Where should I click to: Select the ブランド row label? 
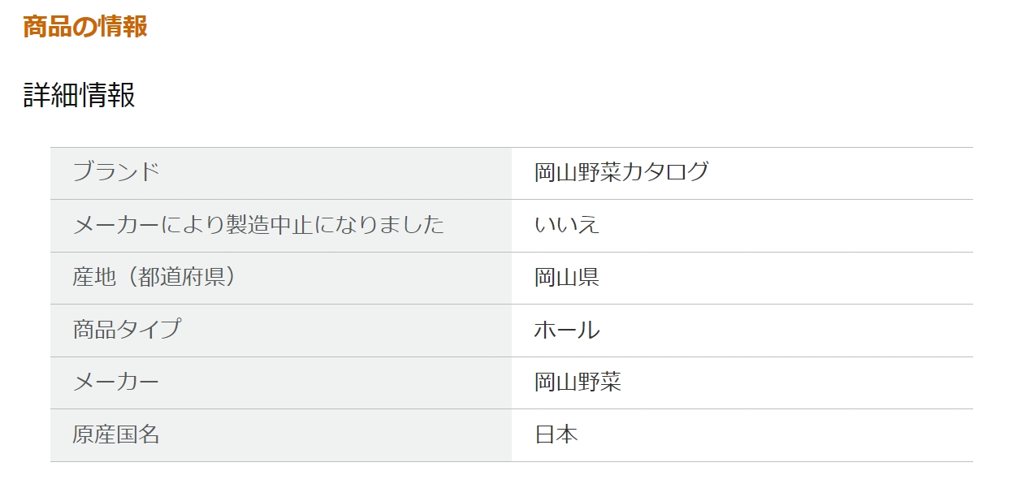(x=115, y=172)
